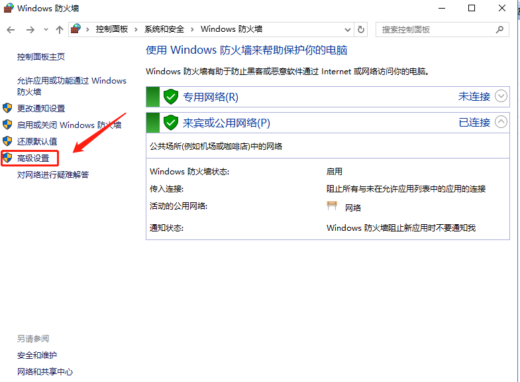
Task: Expand the chevron after 控制面板
Action: point(136,30)
